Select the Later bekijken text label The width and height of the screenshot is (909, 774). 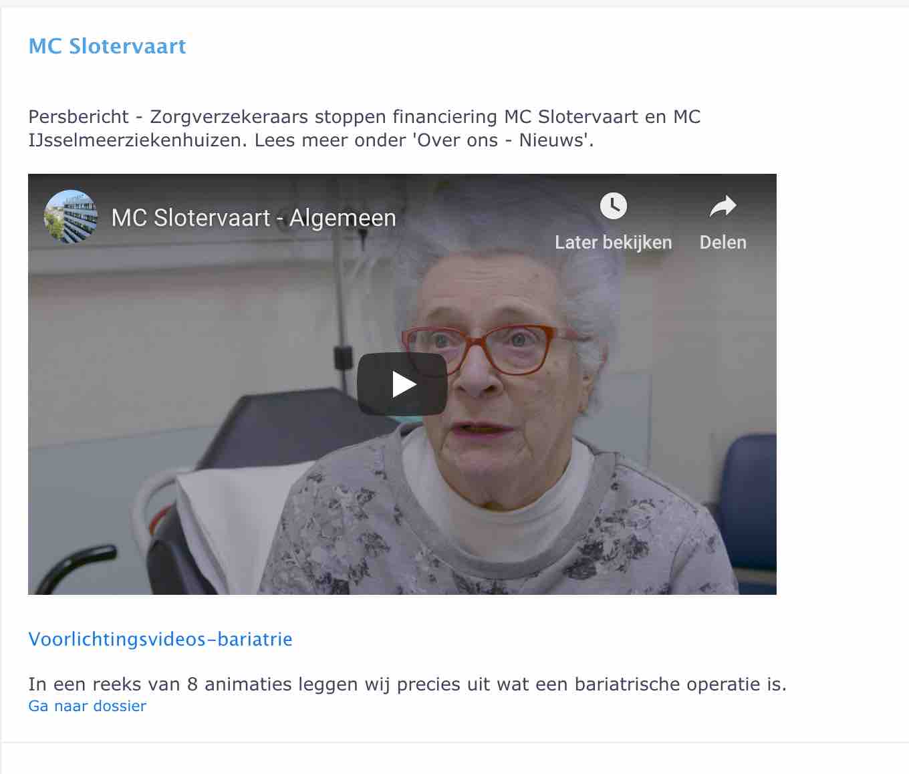(x=613, y=242)
